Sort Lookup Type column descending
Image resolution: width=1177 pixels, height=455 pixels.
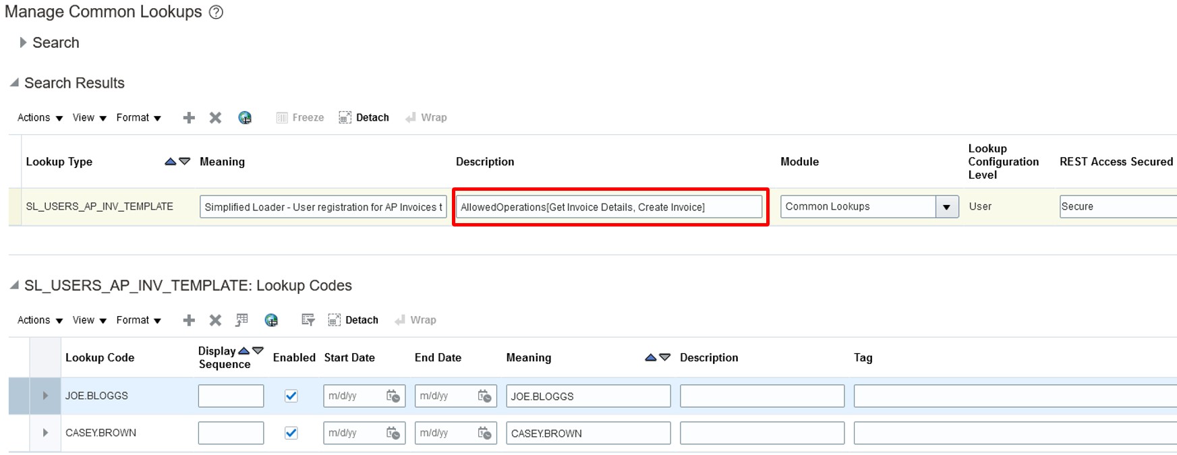pos(184,161)
